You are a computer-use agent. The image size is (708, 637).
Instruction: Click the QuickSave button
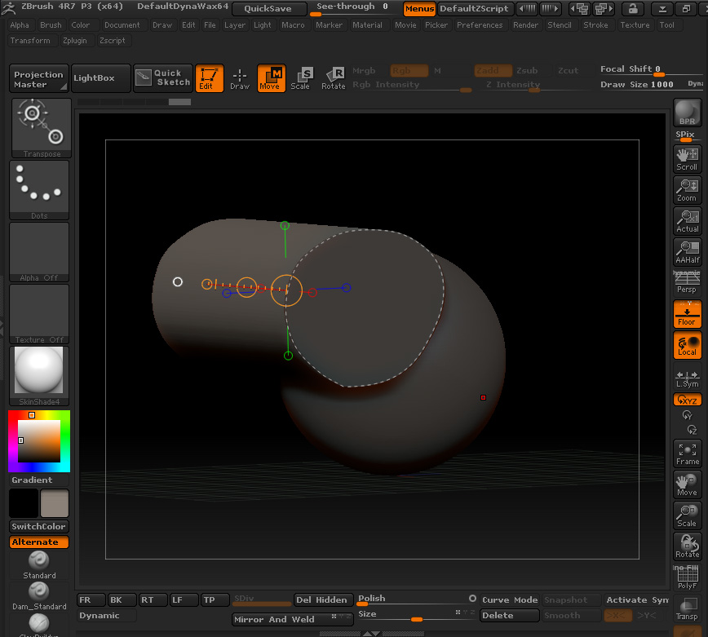click(x=268, y=9)
